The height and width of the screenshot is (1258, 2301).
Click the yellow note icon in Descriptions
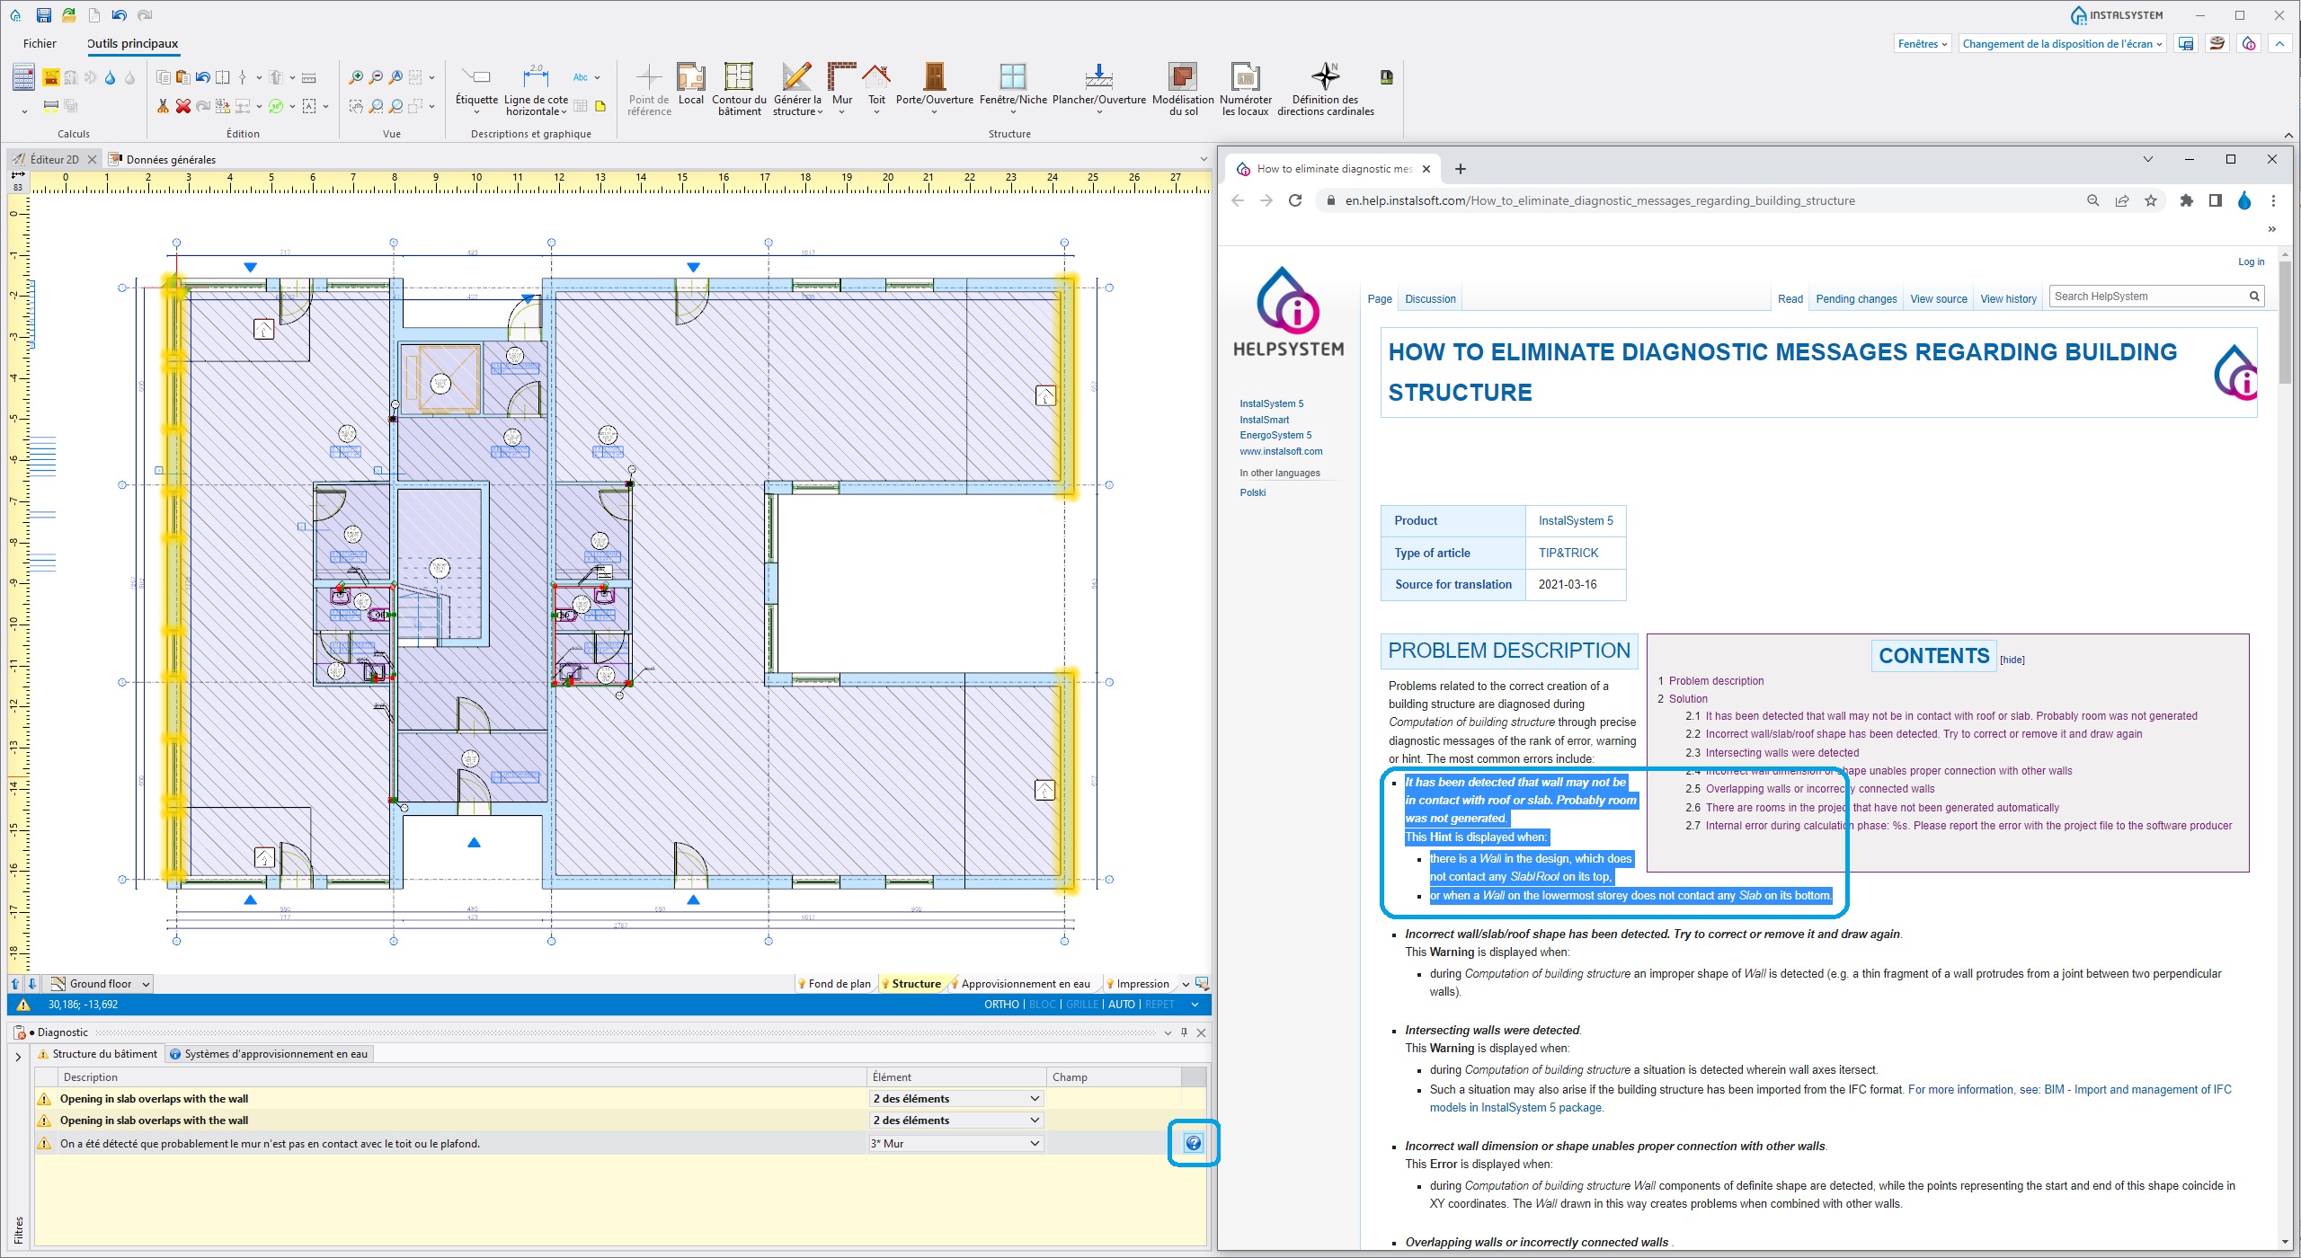click(600, 106)
